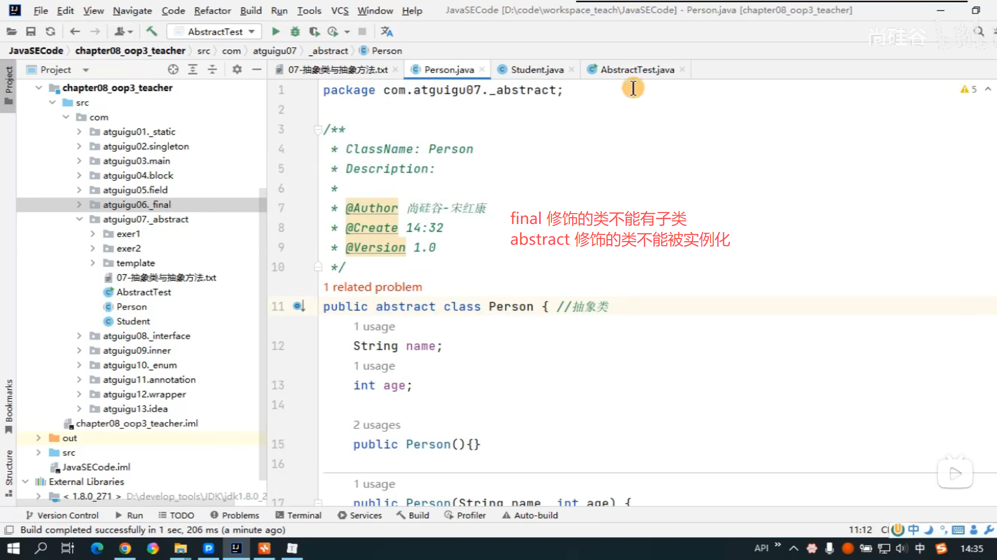Open the Refactor menu
997x560 pixels.
click(x=212, y=10)
